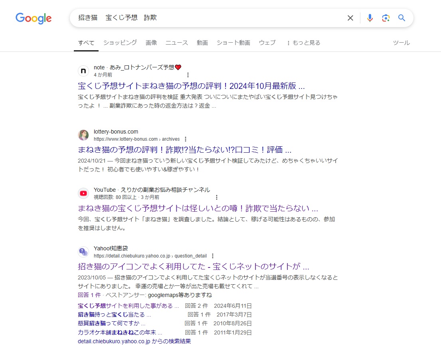Image resolution: width=441 pixels, height=352 pixels.
Task: Open the 動画 tab
Action: [x=202, y=43]
